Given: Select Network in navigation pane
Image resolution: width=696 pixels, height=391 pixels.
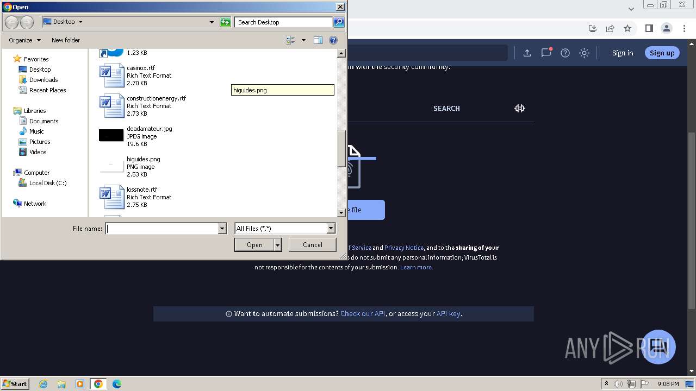Looking at the screenshot, I should (35, 204).
